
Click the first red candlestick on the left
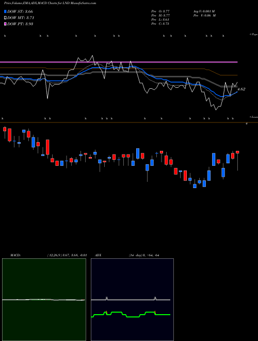tap(5, 129)
